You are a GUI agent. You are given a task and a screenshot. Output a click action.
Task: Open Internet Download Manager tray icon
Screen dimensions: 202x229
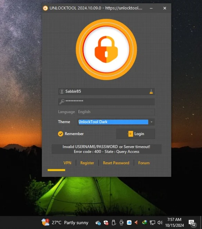[144, 222]
